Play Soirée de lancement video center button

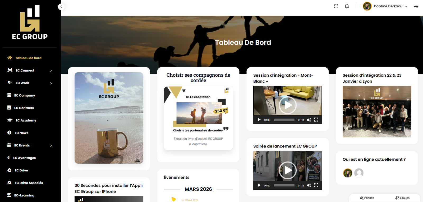click(x=288, y=171)
